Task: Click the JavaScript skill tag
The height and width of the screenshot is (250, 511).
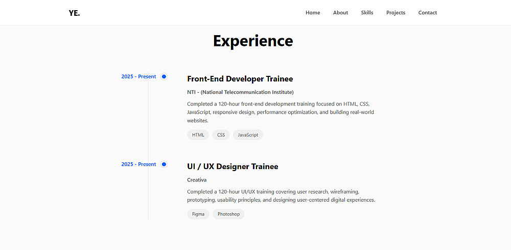Action: (248, 135)
